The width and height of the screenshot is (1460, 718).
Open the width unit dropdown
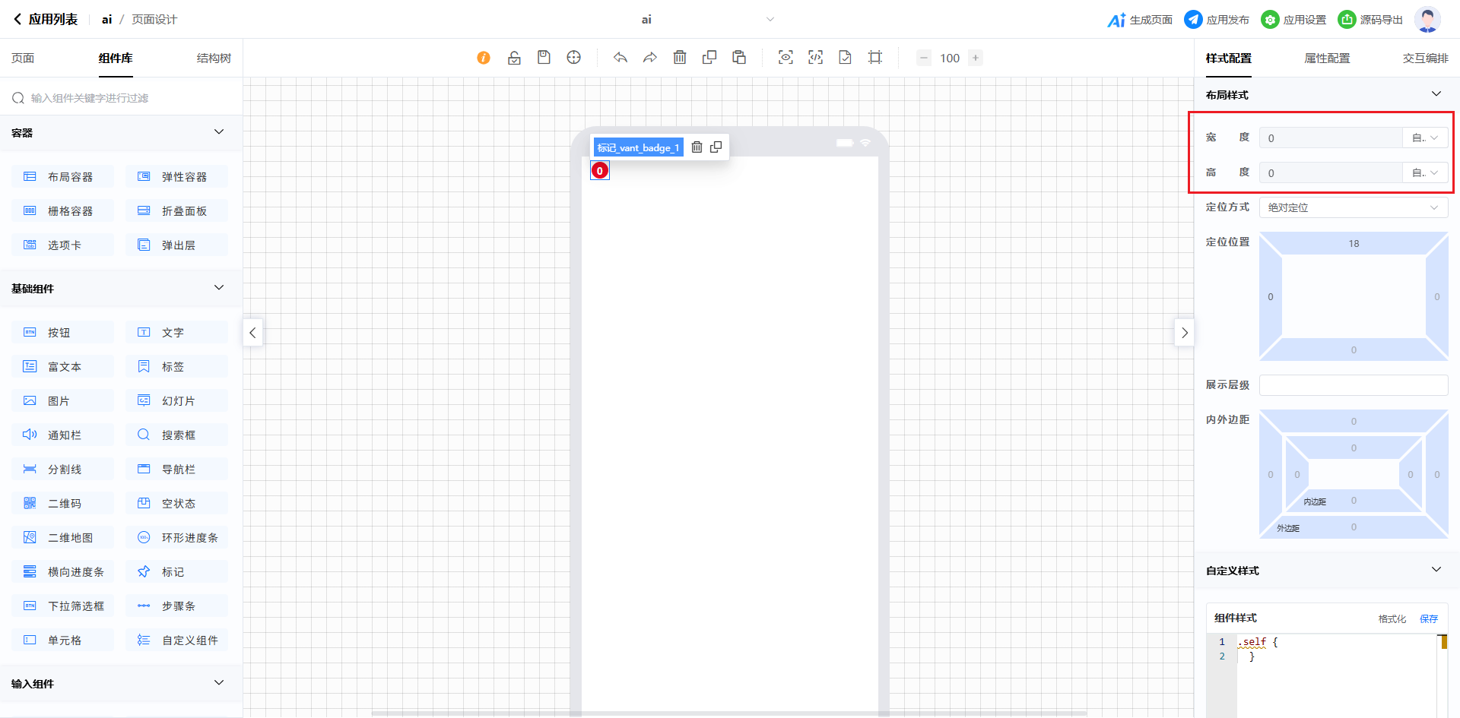1424,138
